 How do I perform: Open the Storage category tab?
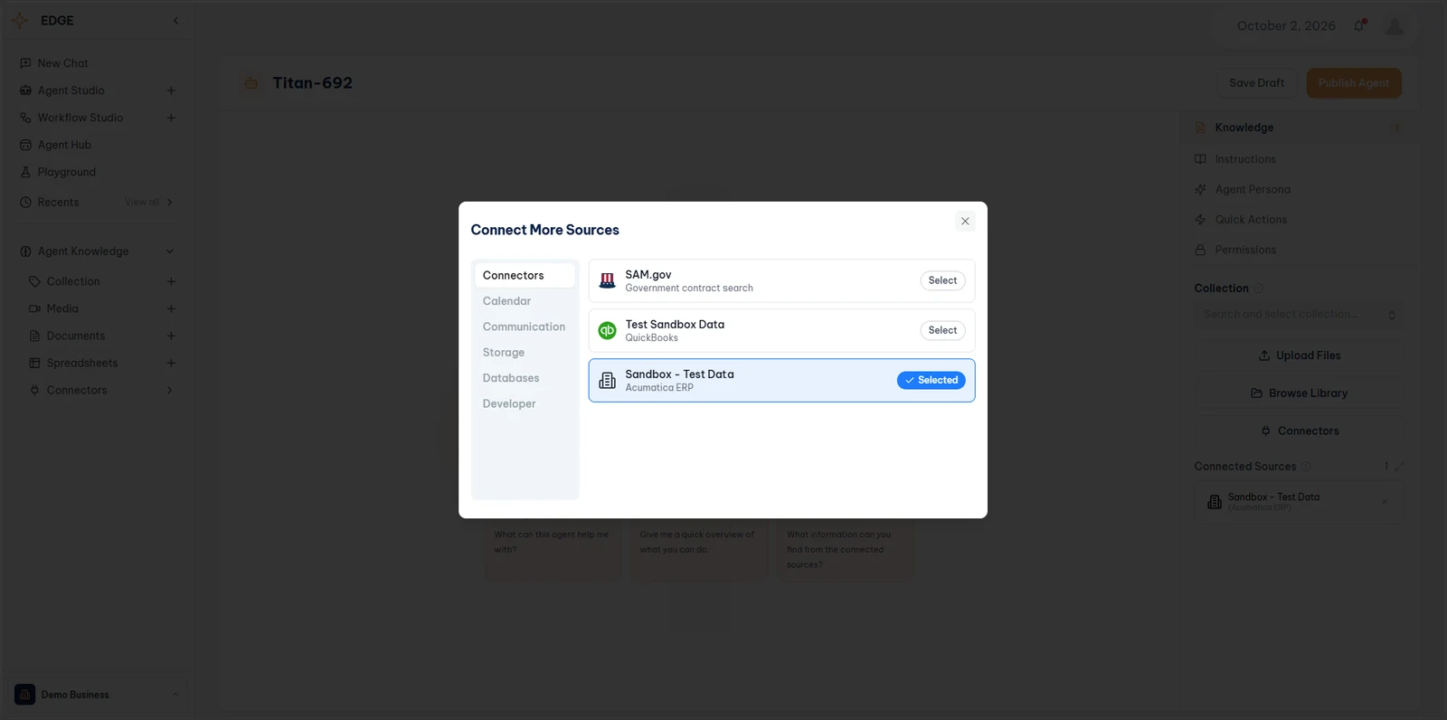[x=525, y=353]
